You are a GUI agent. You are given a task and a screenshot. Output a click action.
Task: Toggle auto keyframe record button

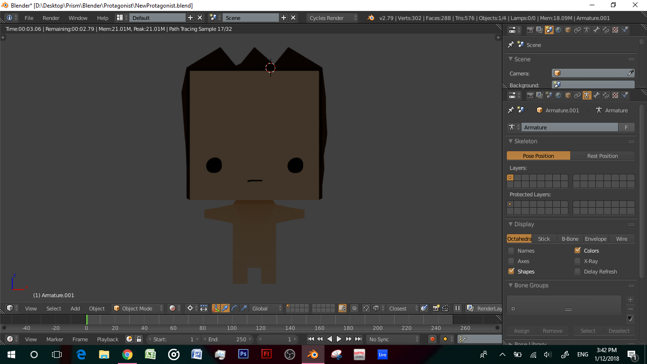(x=432, y=339)
